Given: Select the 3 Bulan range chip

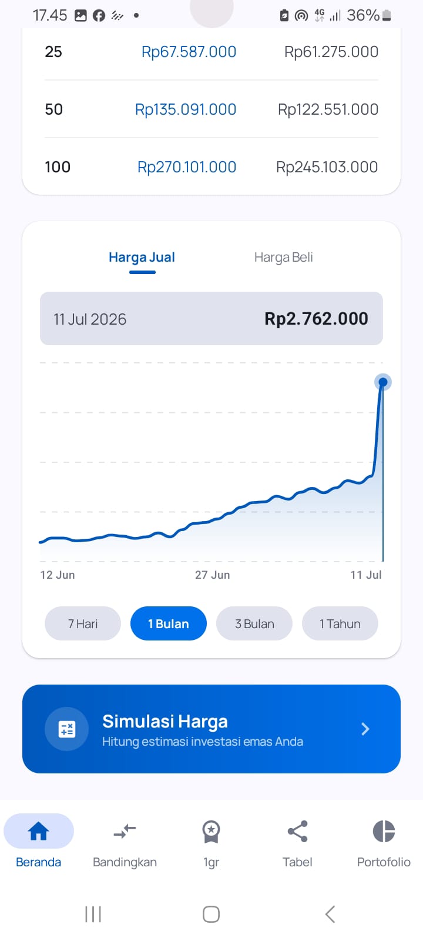Looking at the screenshot, I should click(x=254, y=623).
